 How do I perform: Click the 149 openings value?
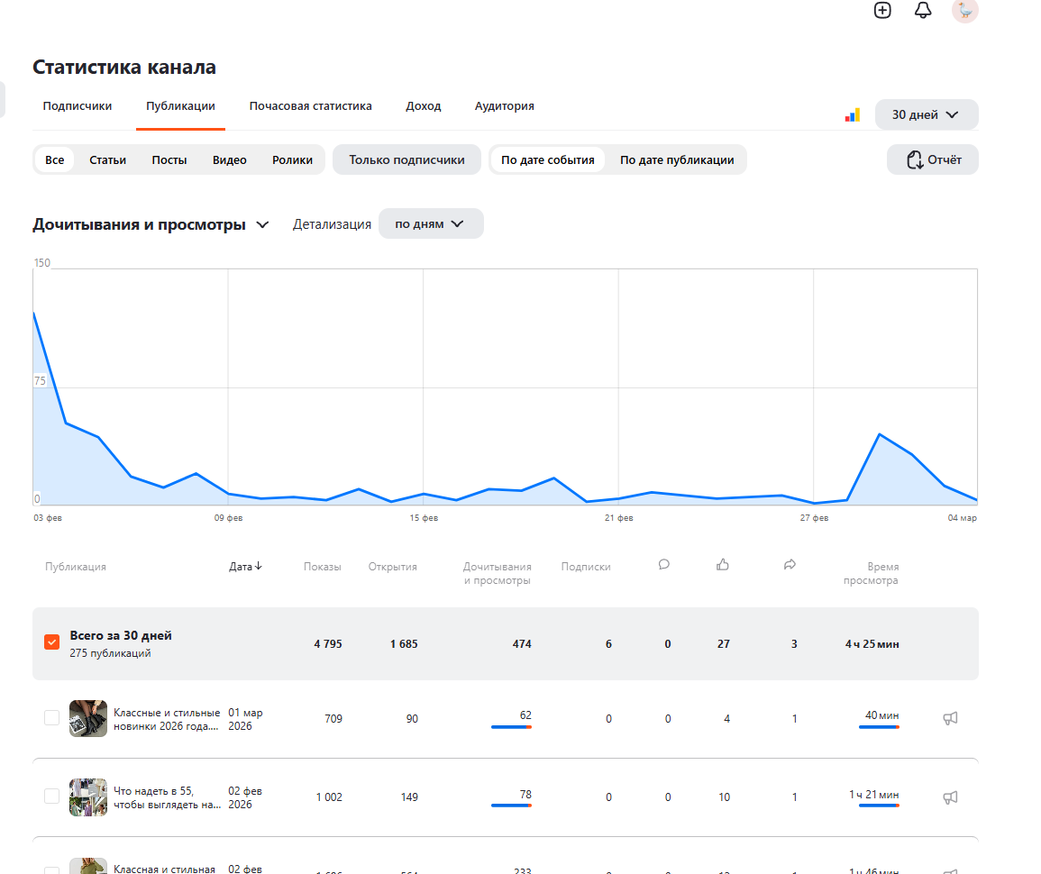tap(409, 797)
